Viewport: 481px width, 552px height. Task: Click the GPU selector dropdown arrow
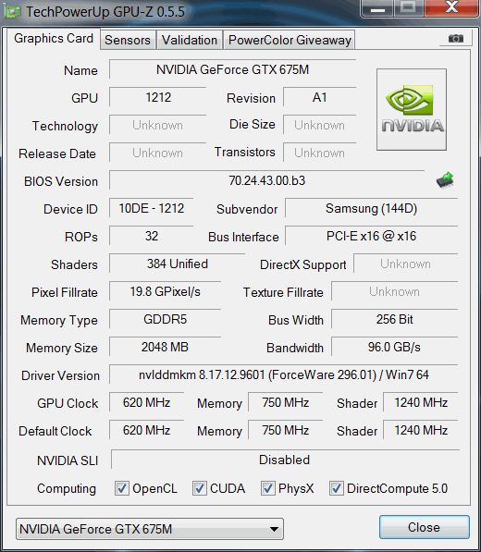click(x=274, y=529)
